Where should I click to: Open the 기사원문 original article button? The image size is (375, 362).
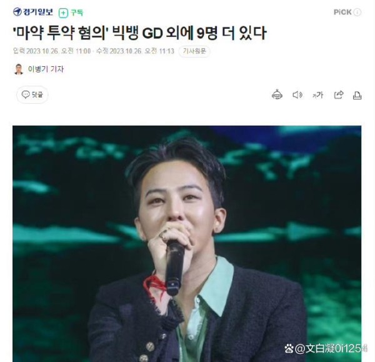click(x=194, y=51)
